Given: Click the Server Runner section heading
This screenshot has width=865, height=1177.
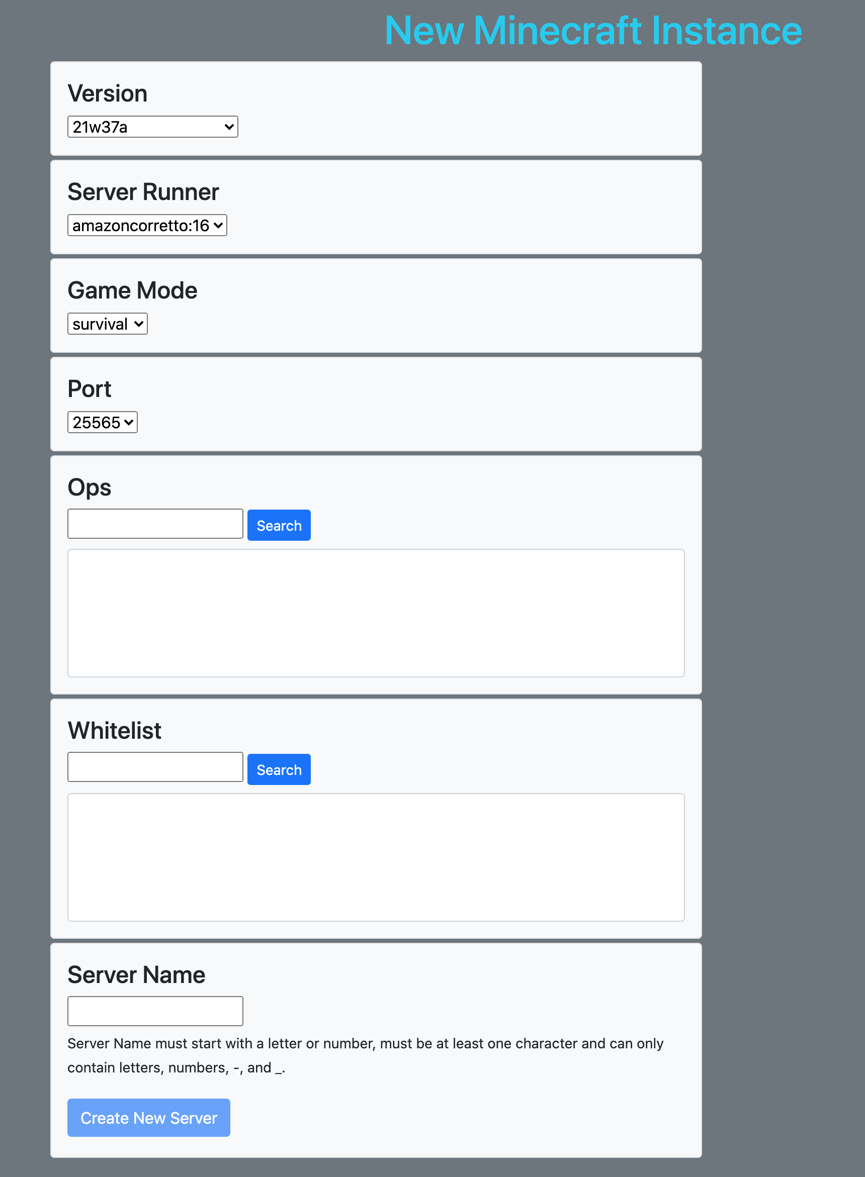Looking at the screenshot, I should click(143, 192).
